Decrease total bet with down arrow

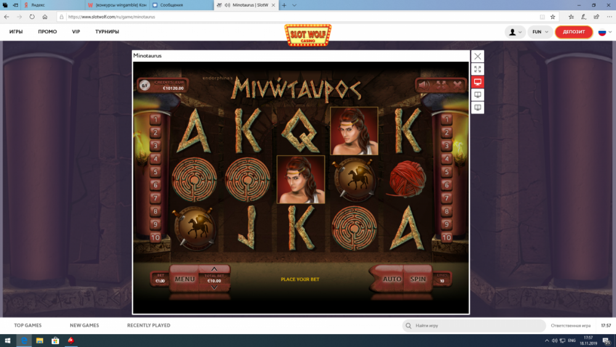point(214,287)
